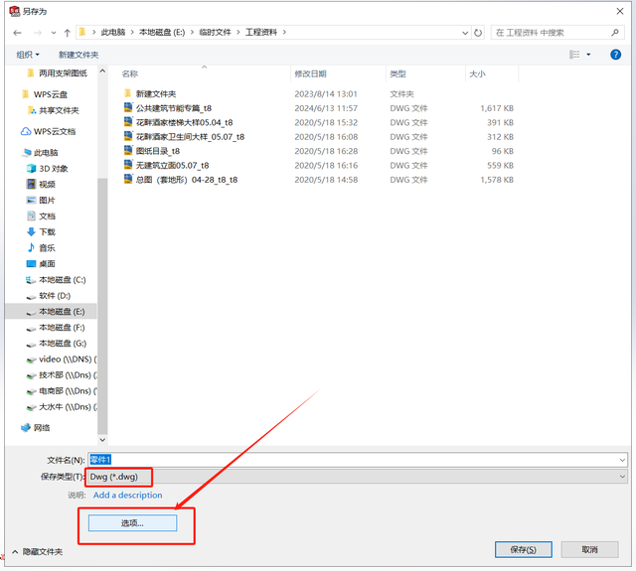This screenshot has height=571, width=636.
Task: Sort by the 类型 column header
Action: pyautogui.click(x=397, y=73)
